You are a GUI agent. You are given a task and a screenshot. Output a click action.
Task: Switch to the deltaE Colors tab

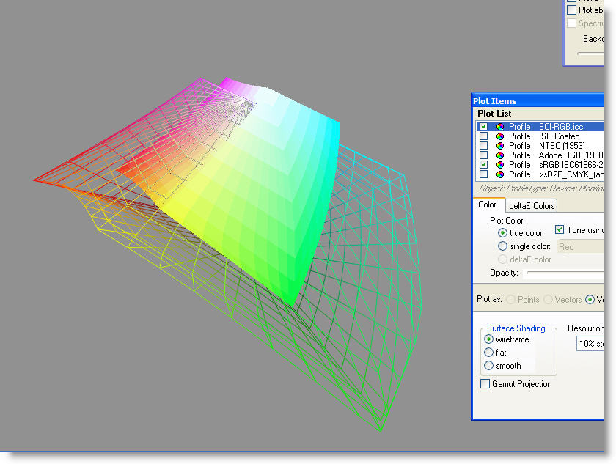coord(532,206)
